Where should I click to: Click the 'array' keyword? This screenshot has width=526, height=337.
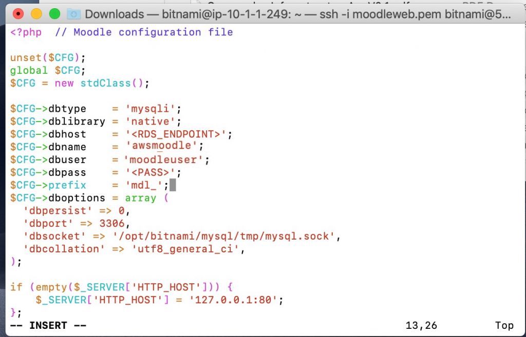(141, 198)
